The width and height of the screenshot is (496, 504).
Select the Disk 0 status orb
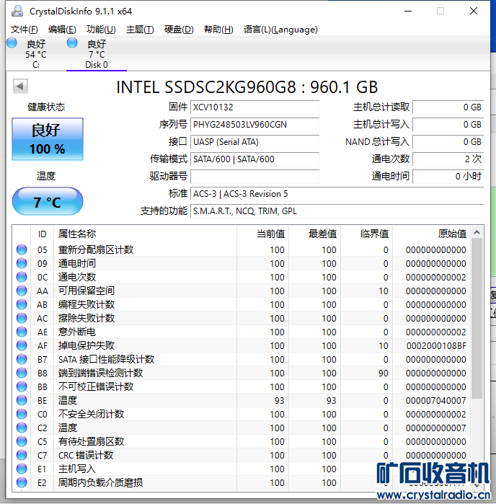(72, 43)
